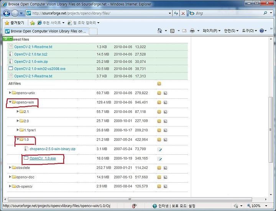Open the 추천 사이트 suggested sites link
276x211 pixels.
pos(51,23)
